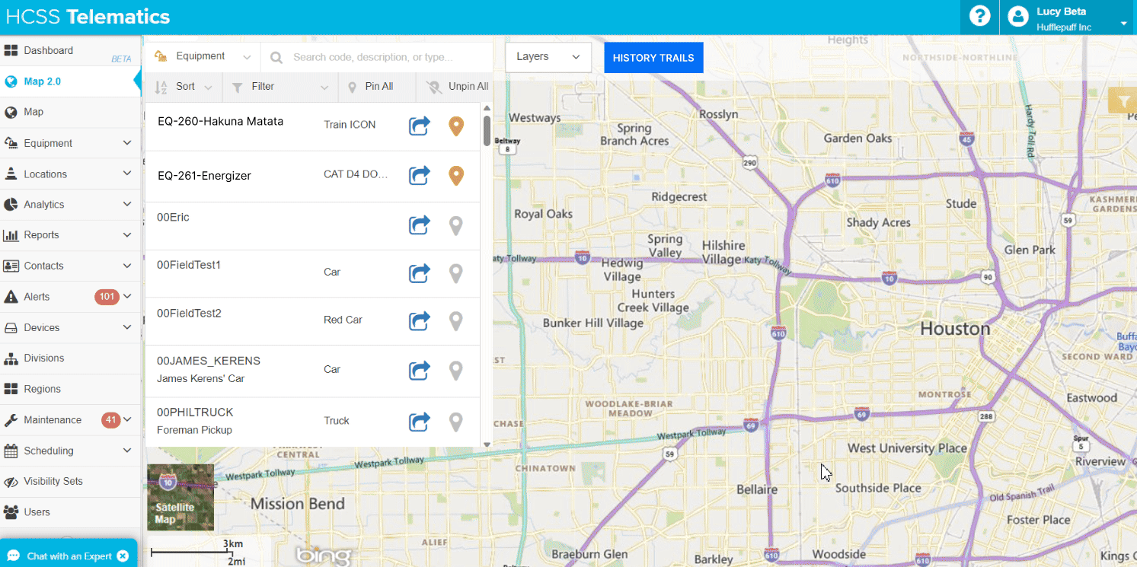1137x567 pixels.
Task: Click the Dashboard grid icon in sidebar
Action: point(11,51)
